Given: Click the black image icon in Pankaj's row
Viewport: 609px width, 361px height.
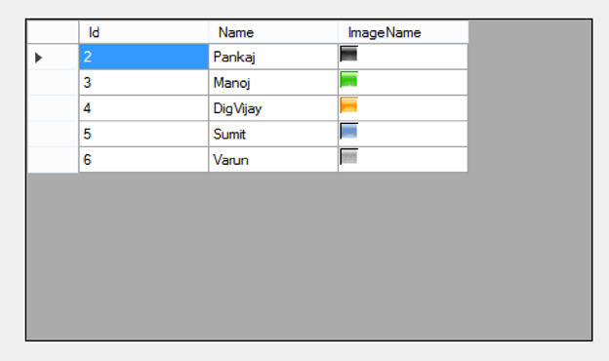Looking at the screenshot, I should point(348,54).
